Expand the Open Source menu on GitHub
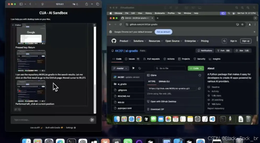Viewport: 260px width, 143px height. (x=173, y=41)
